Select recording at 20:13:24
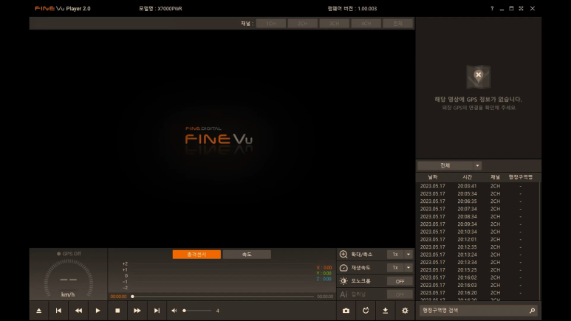 click(477, 255)
